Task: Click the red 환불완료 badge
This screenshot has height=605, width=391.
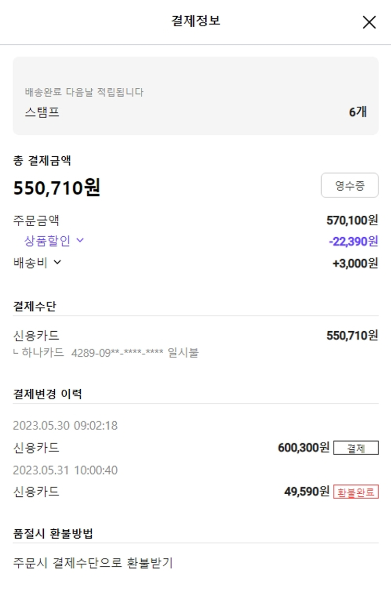Action: pos(356,492)
